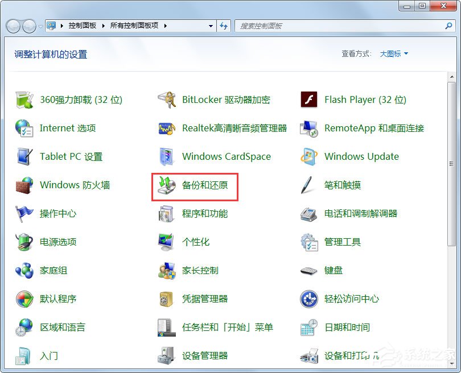The height and width of the screenshot is (373, 461).
Task: Click the refresh button in address bar
Action: coord(224,26)
